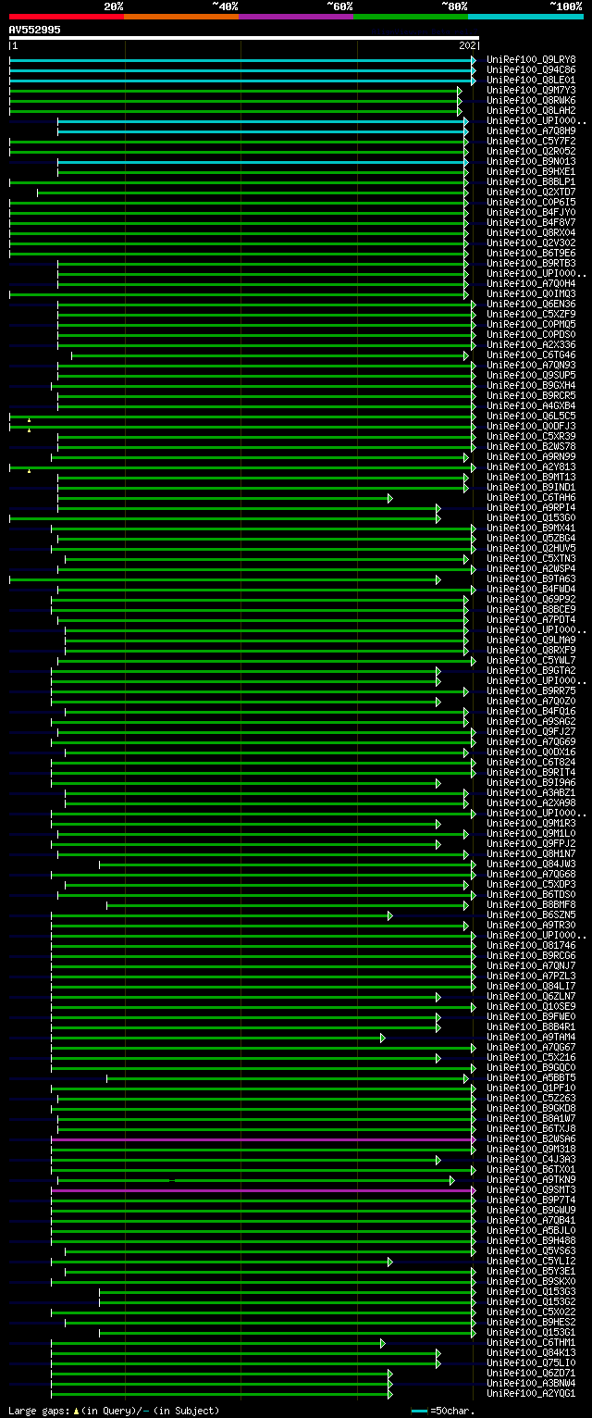Select the UniRef100_A2YQG1 label
Viewport: 592px width, 1418px height.
(531, 1393)
